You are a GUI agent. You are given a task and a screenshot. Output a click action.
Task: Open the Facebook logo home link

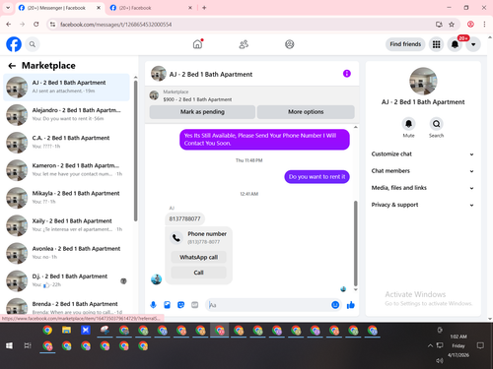pyautogui.click(x=14, y=44)
